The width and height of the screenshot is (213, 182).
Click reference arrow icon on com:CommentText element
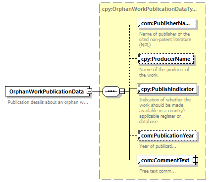tap(139, 163)
